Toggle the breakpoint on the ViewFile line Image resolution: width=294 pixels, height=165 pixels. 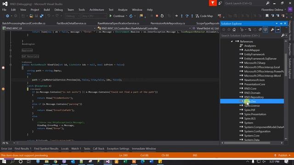point(3,67)
